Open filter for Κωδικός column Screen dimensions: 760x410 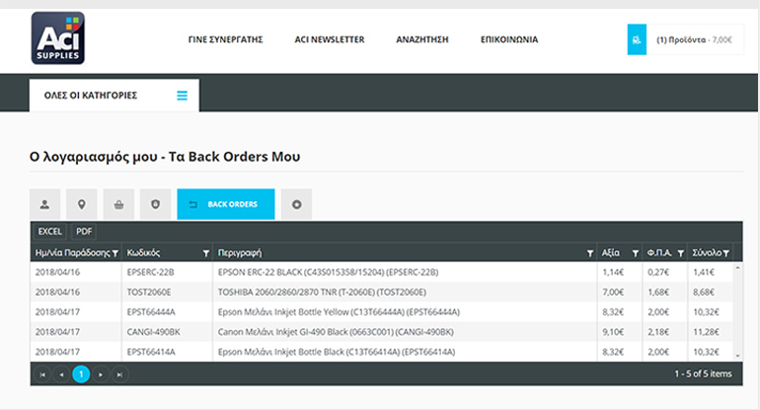pos(205,253)
